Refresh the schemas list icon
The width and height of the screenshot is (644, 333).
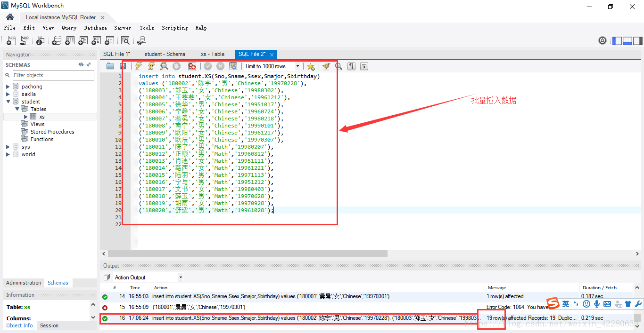[81, 65]
